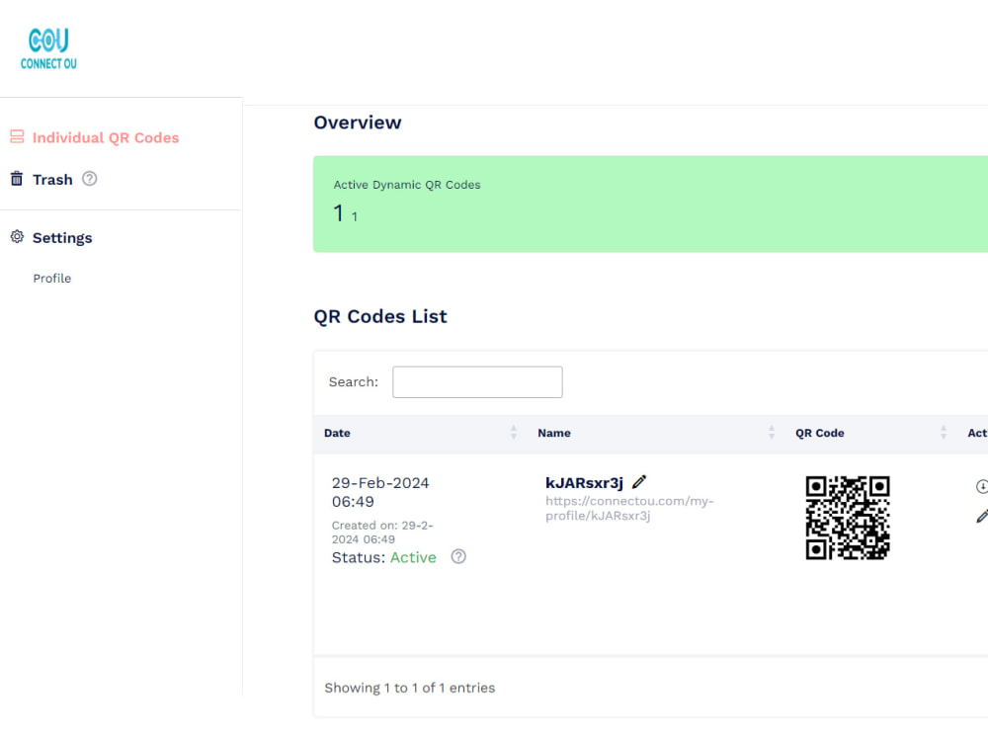This screenshot has height=741, width=988.
Task: Click the Settings gear icon
Action: click(x=17, y=237)
